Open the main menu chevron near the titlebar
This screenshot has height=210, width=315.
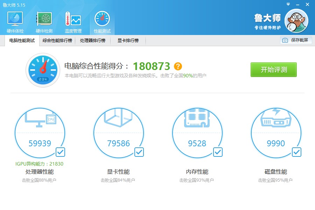click(x=287, y=5)
